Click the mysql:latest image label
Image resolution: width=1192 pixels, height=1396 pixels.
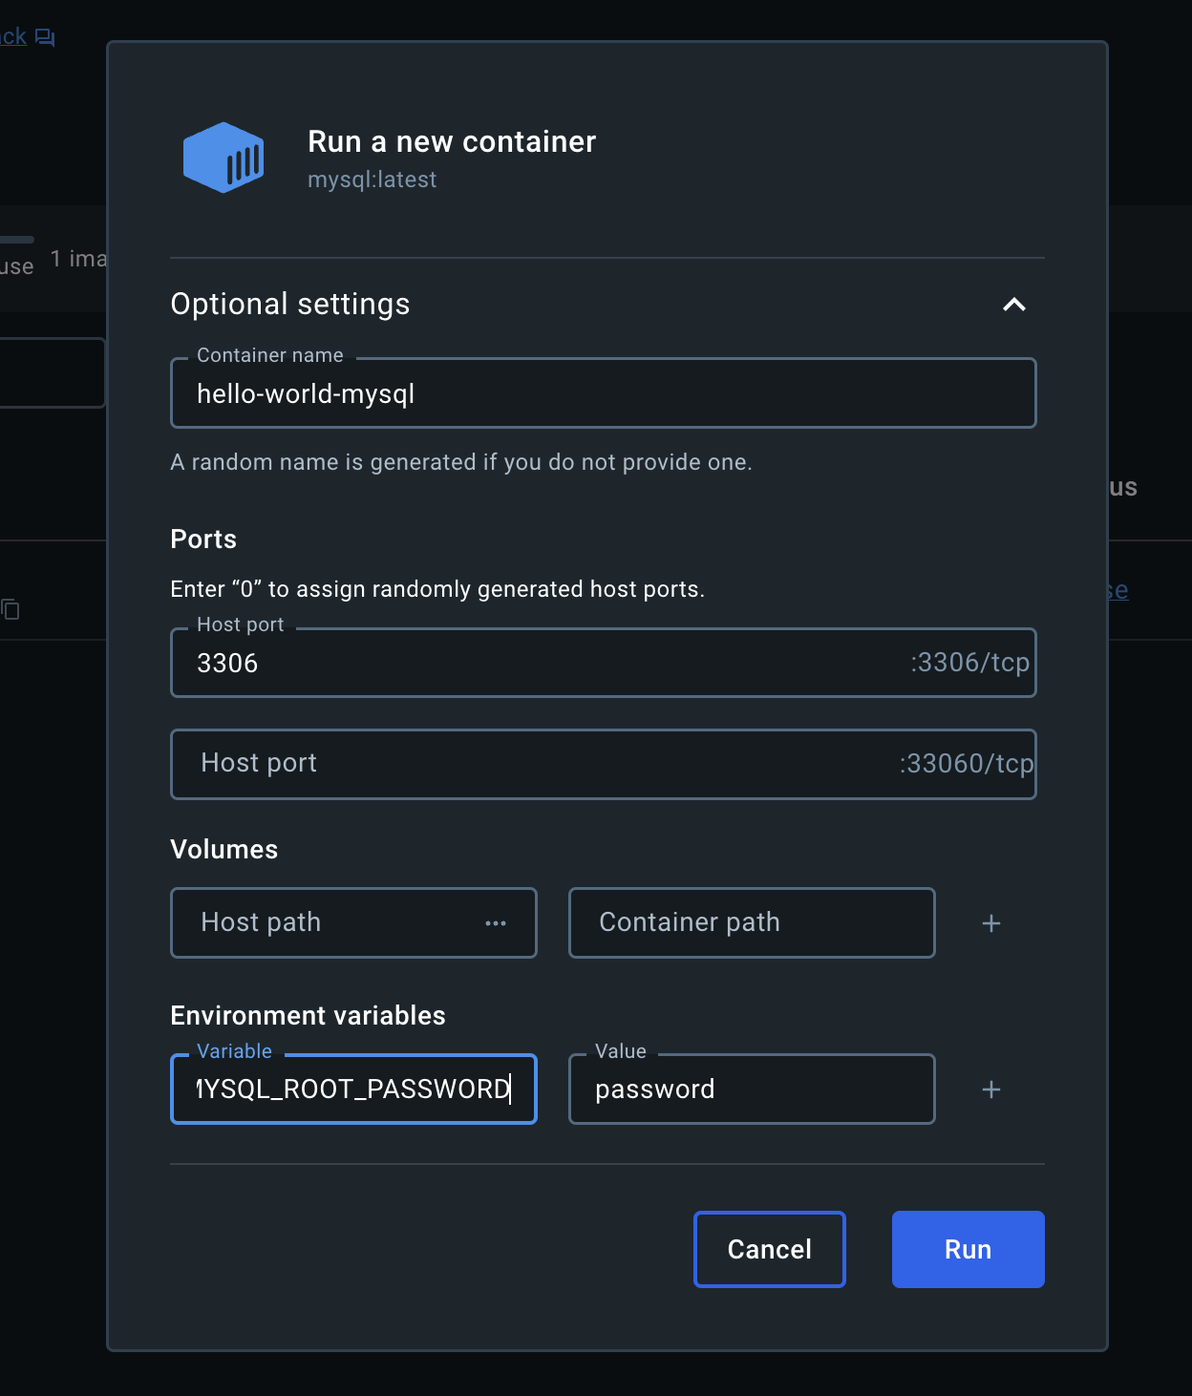(372, 180)
